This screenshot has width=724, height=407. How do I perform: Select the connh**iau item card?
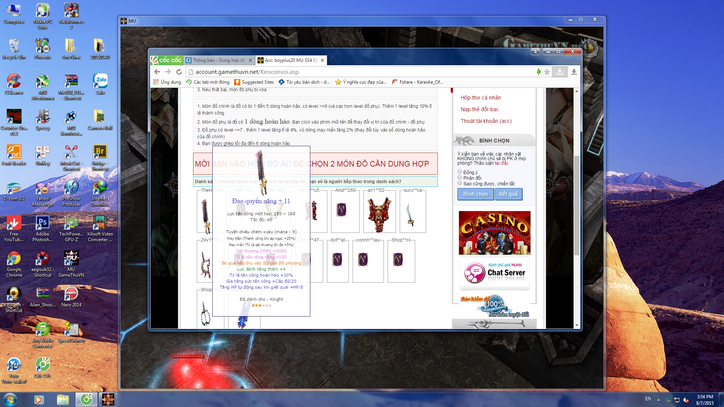368,261
